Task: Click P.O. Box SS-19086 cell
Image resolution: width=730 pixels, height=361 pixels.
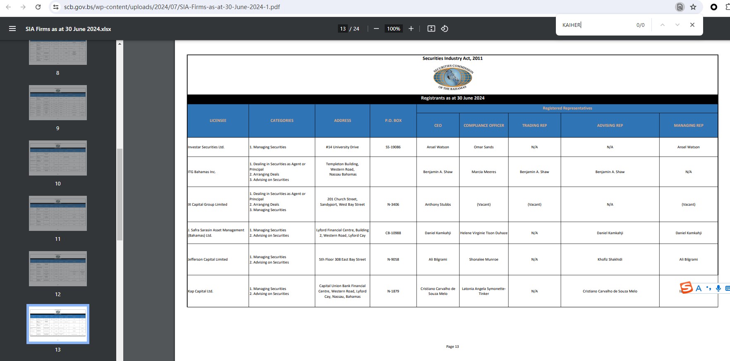Action: (x=393, y=147)
